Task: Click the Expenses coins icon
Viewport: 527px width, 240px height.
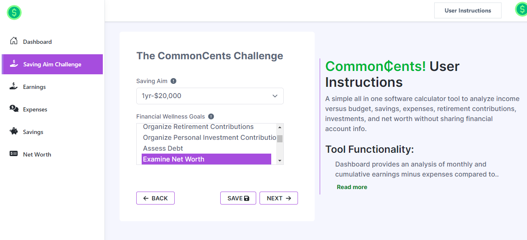Action: (x=14, y=109)
